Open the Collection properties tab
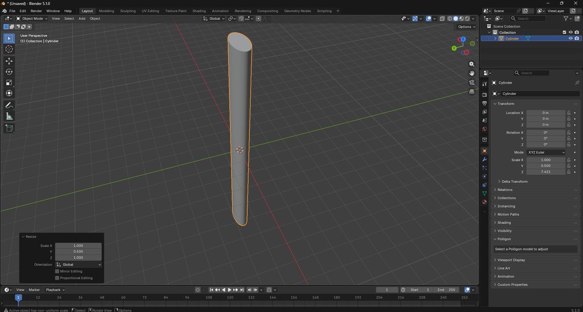 click(484, 139)
